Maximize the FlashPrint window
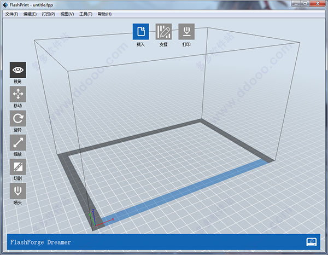328x255 pixels. point(305,4)
